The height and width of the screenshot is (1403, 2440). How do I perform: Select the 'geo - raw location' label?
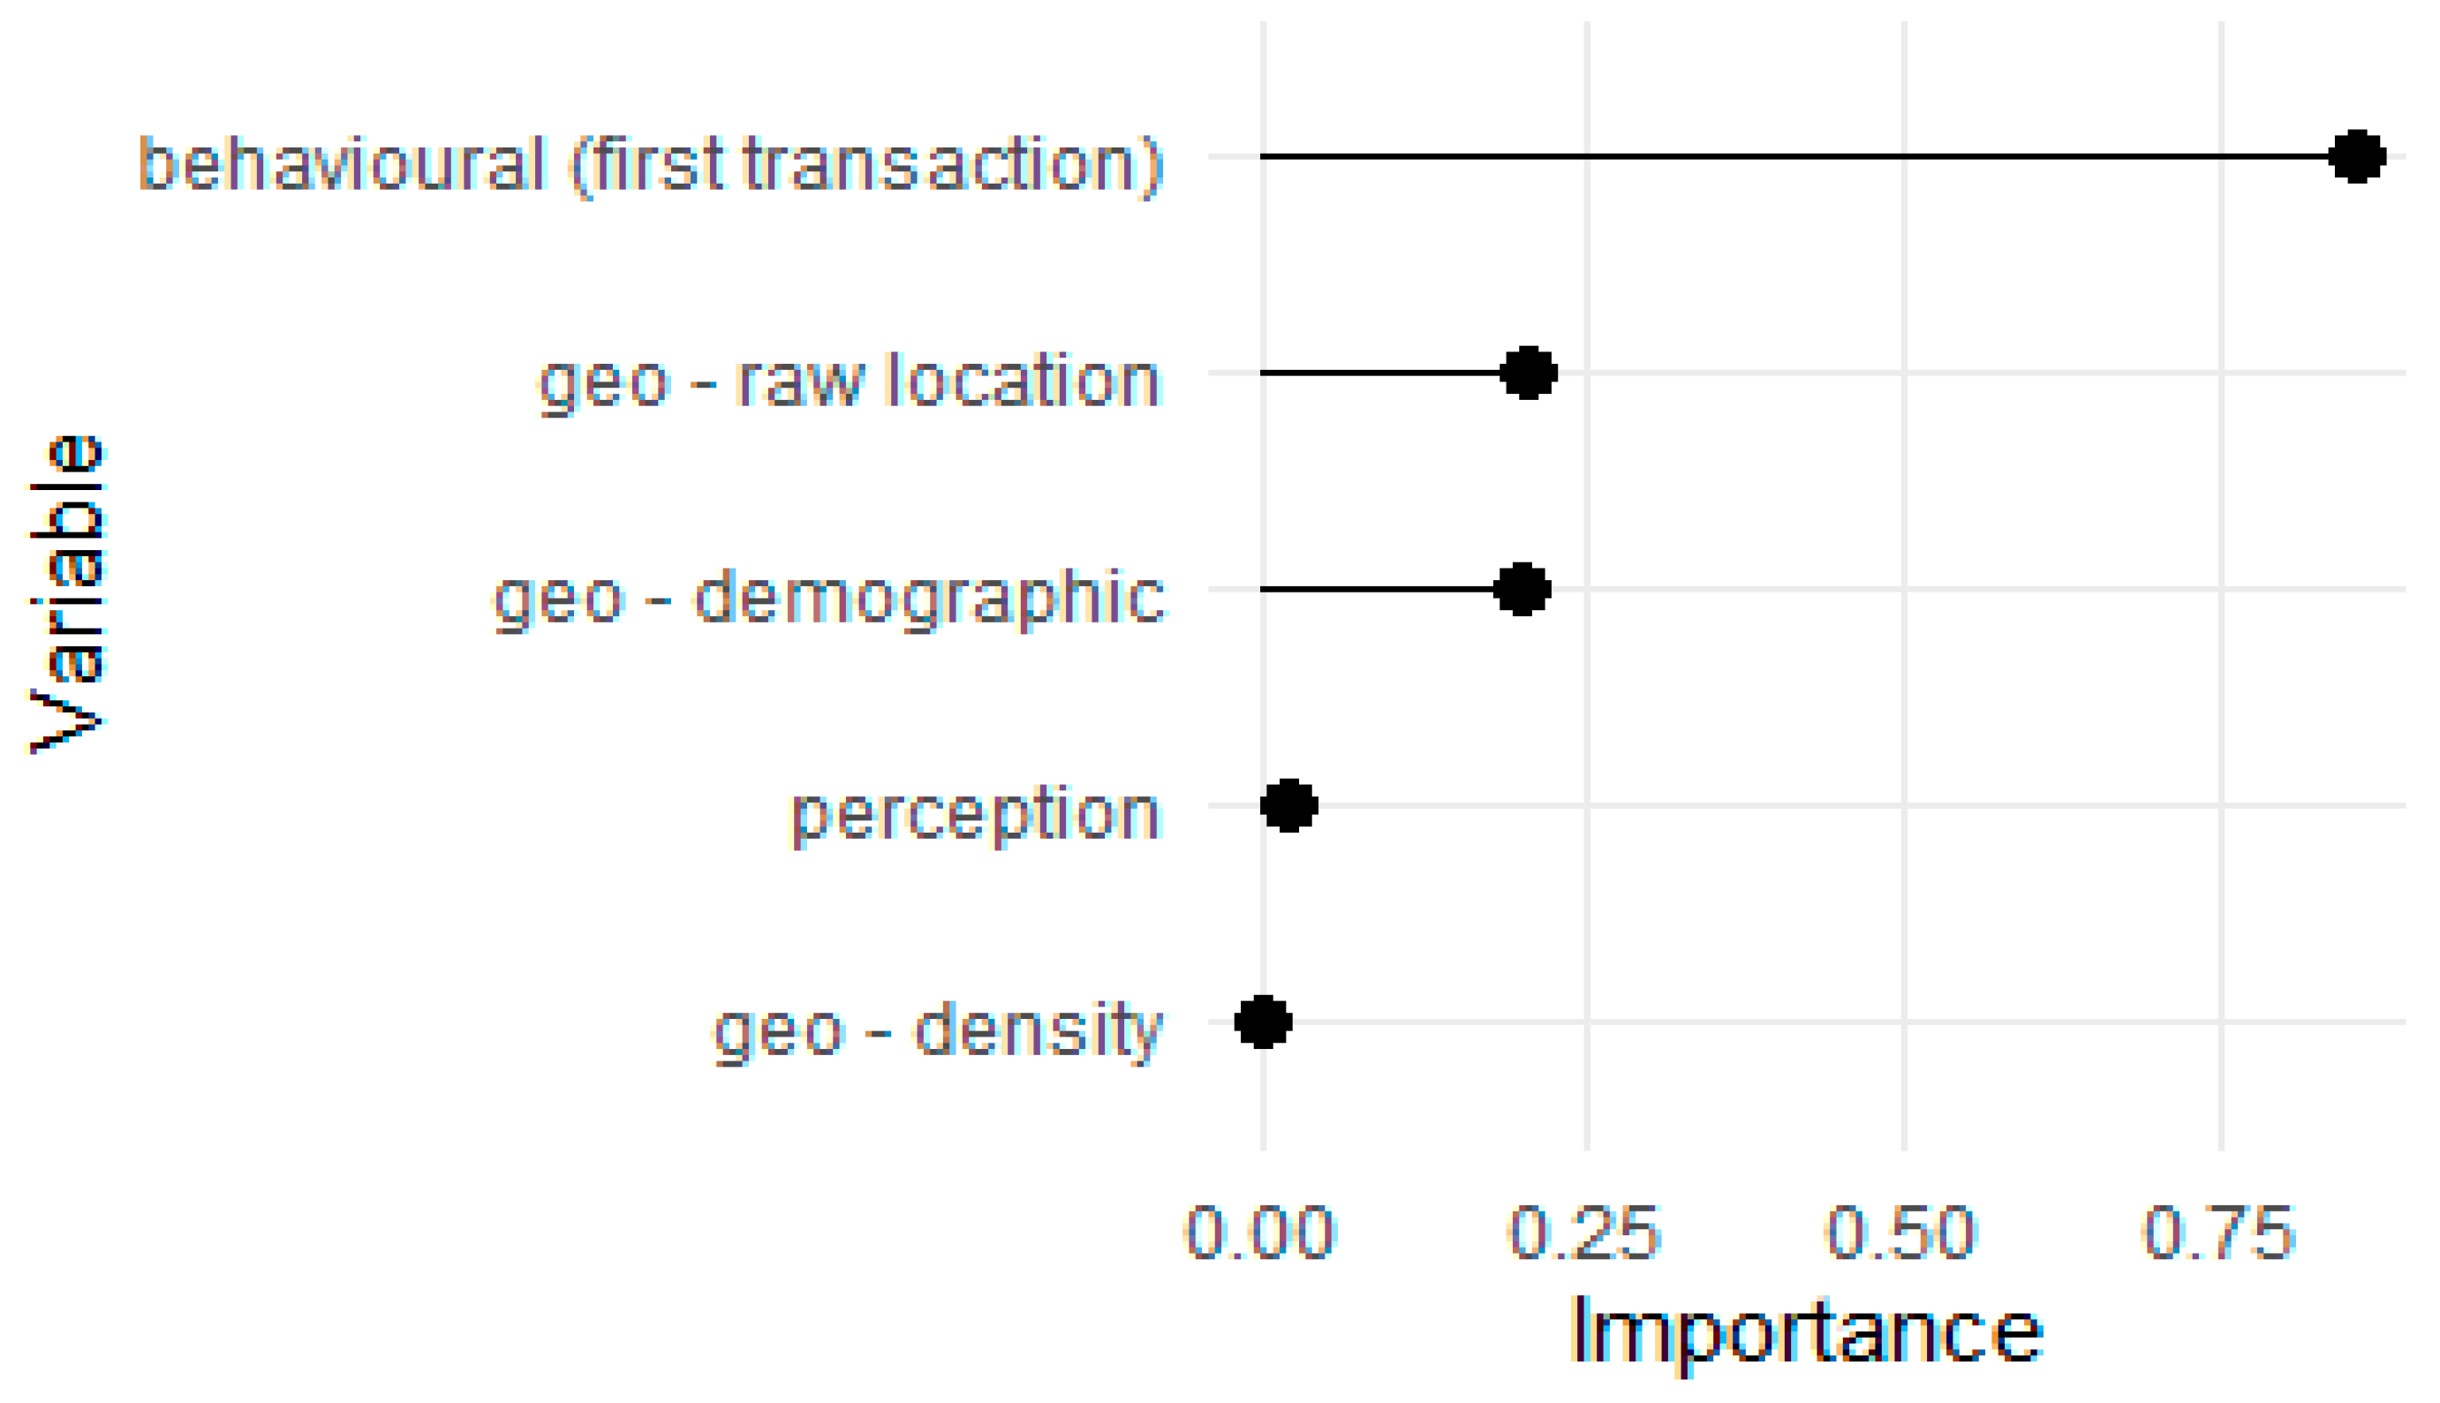coord(849,381)
